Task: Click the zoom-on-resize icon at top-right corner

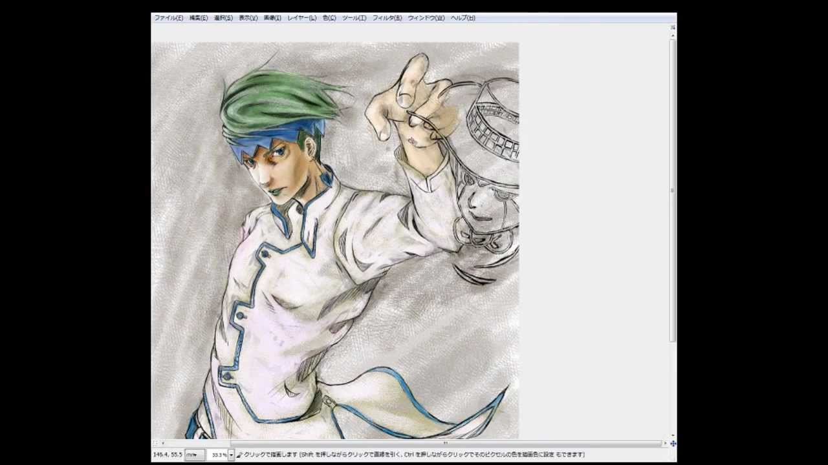Action: (x=673, y=27)
